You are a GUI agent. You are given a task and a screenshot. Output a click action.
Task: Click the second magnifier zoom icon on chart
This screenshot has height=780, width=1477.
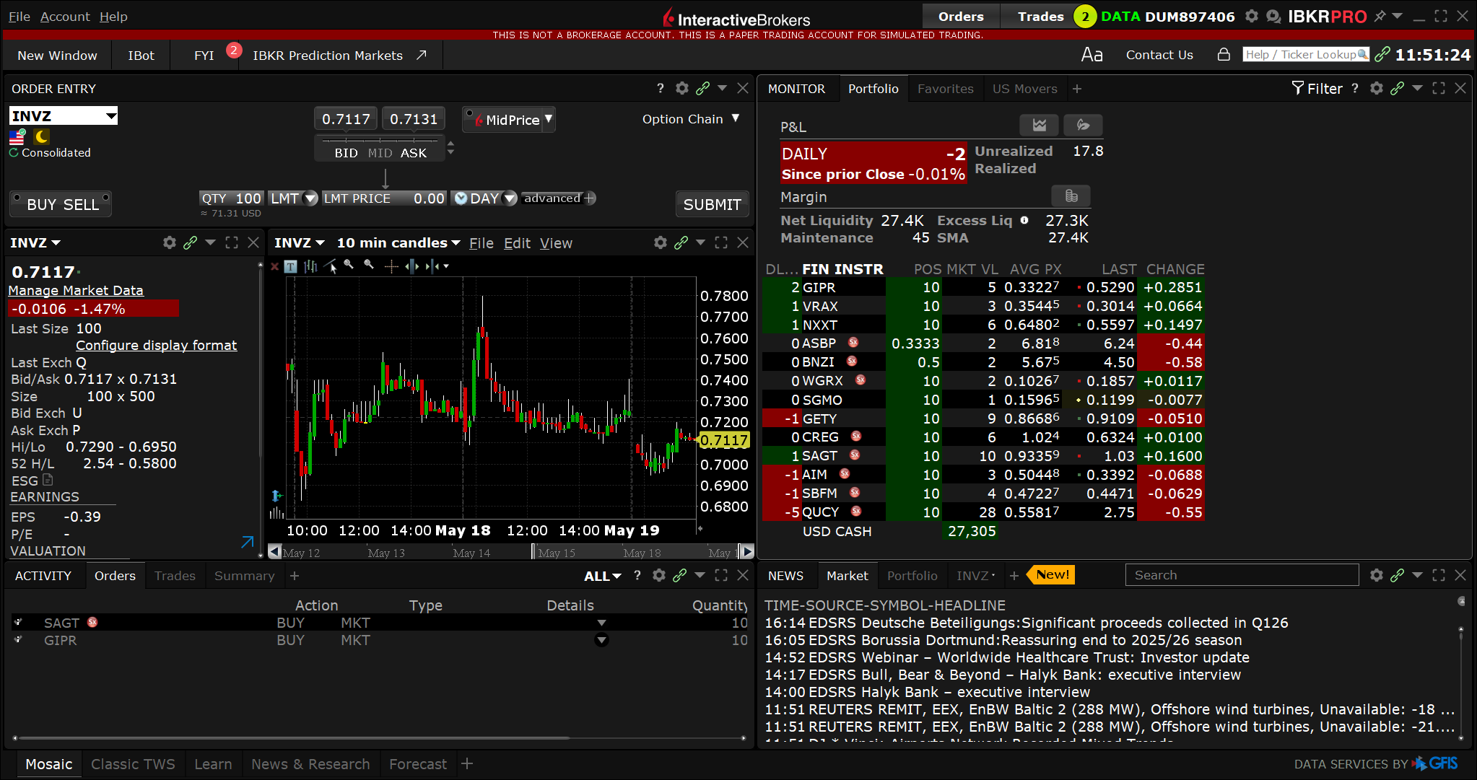[x=369, y=265]
